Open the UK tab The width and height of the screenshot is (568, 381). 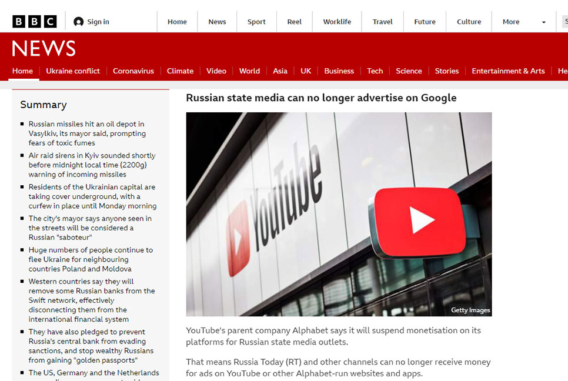tap(306, 71)
